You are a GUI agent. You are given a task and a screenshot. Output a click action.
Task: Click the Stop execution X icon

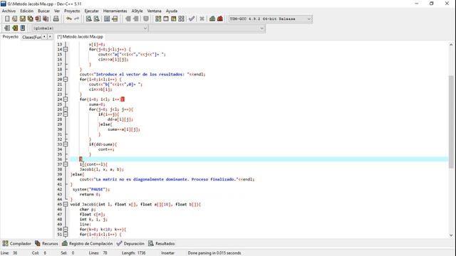tap(202, 19)
